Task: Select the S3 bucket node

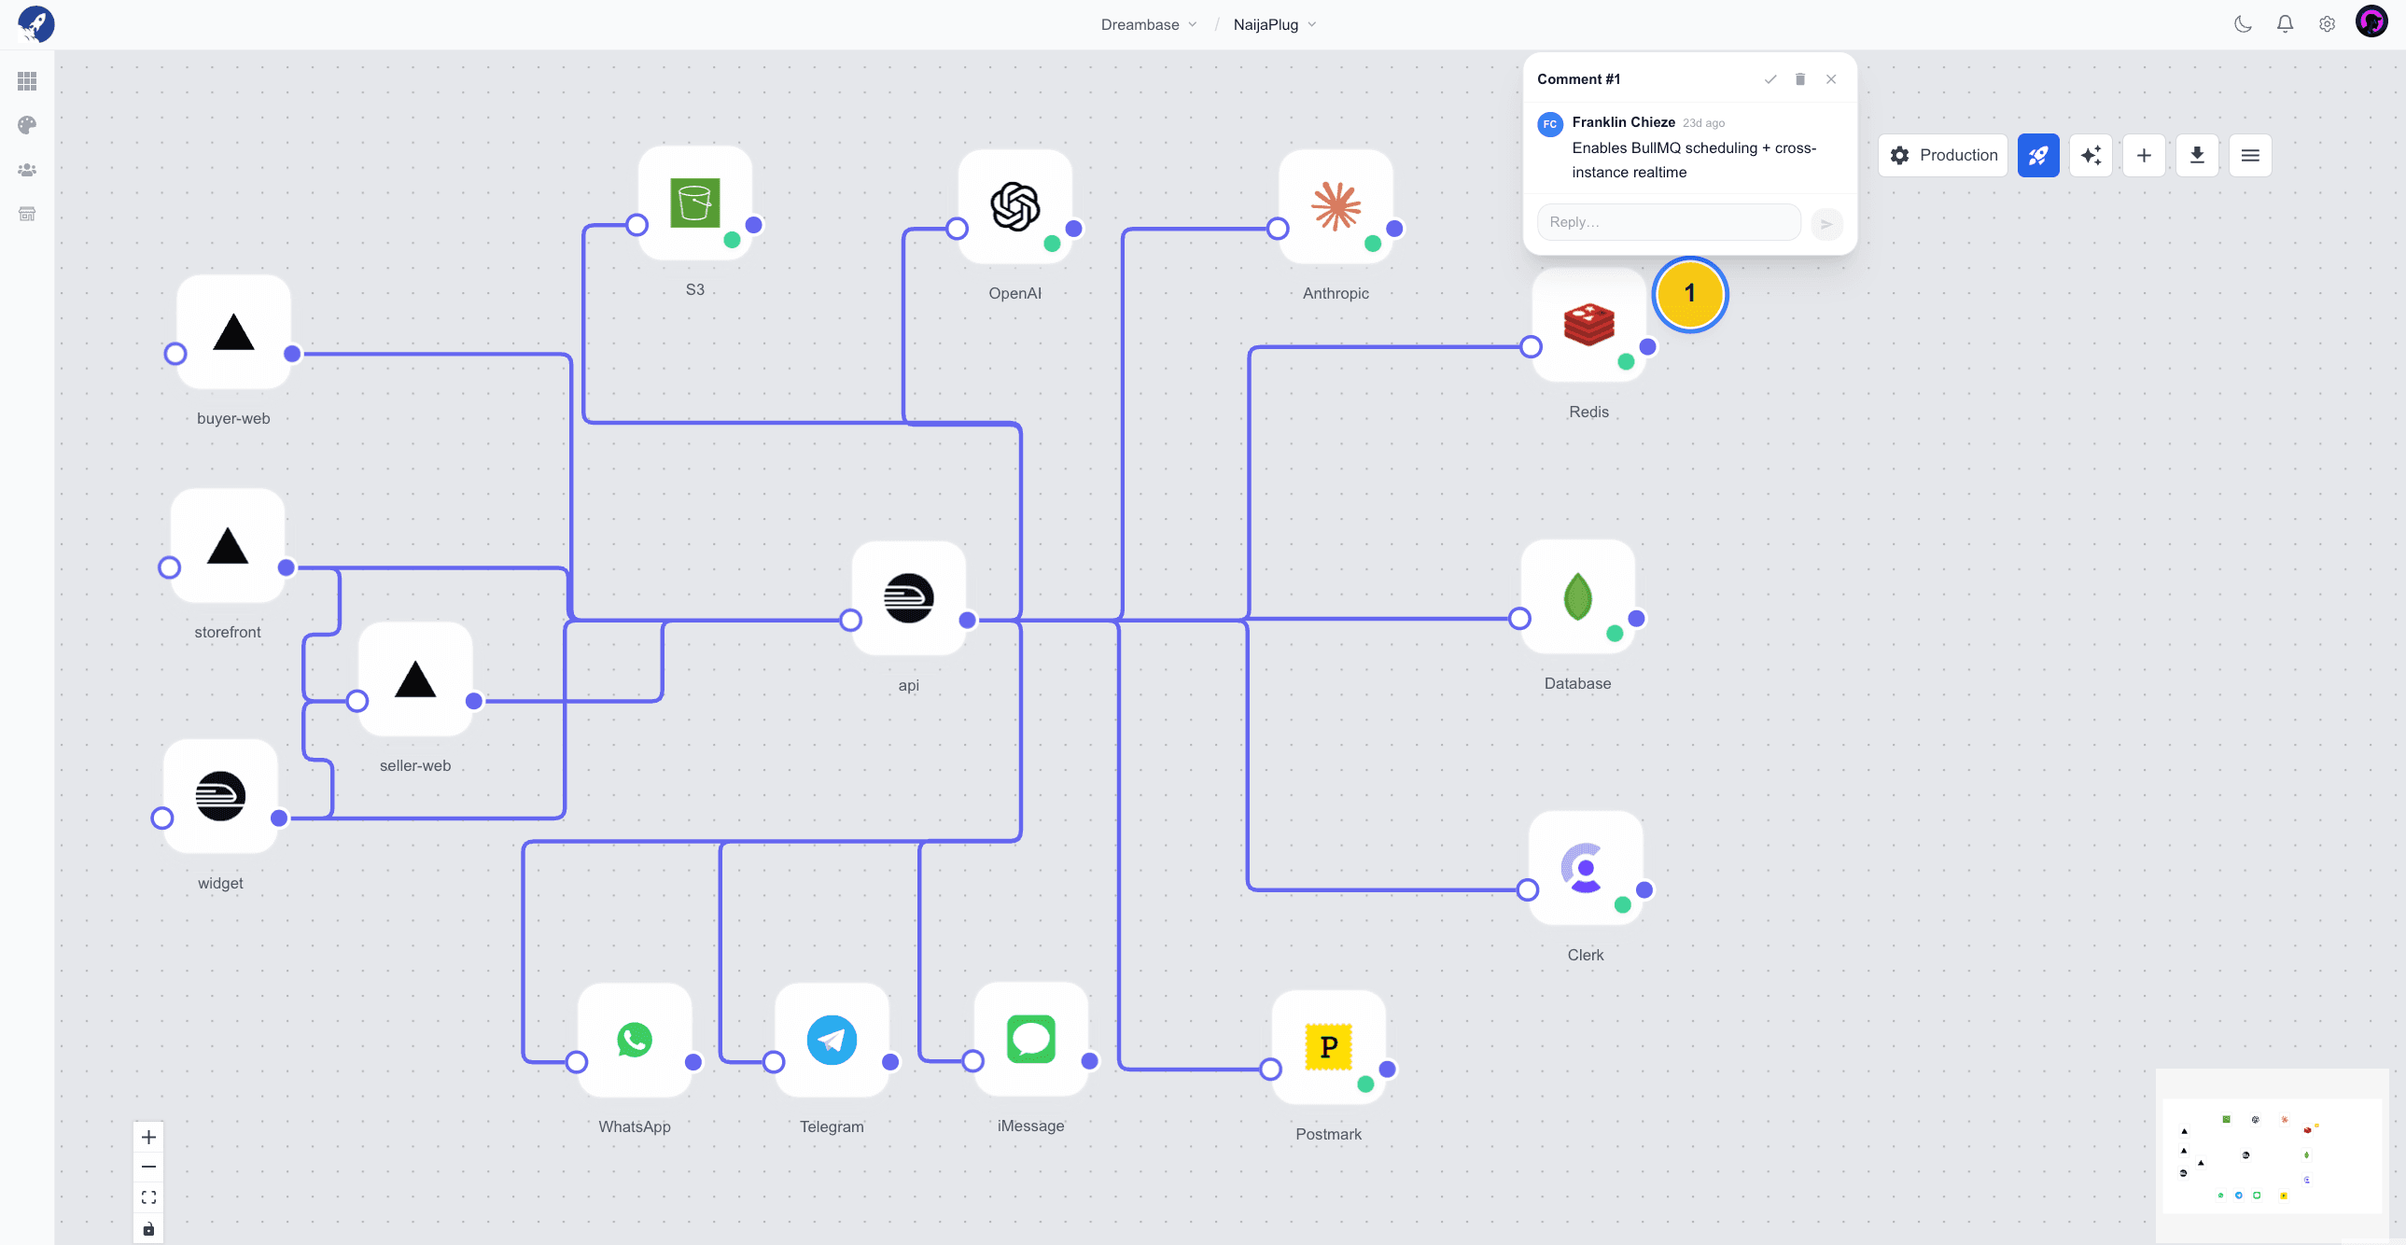Action: tap(695, 203)
